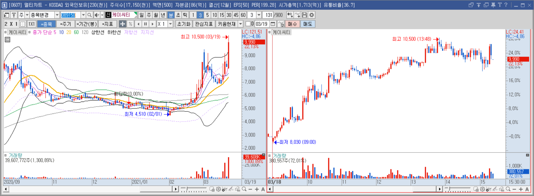Click the 초기화 reset button
This screenshot has width=534, height=196.
tap(184, 24)
